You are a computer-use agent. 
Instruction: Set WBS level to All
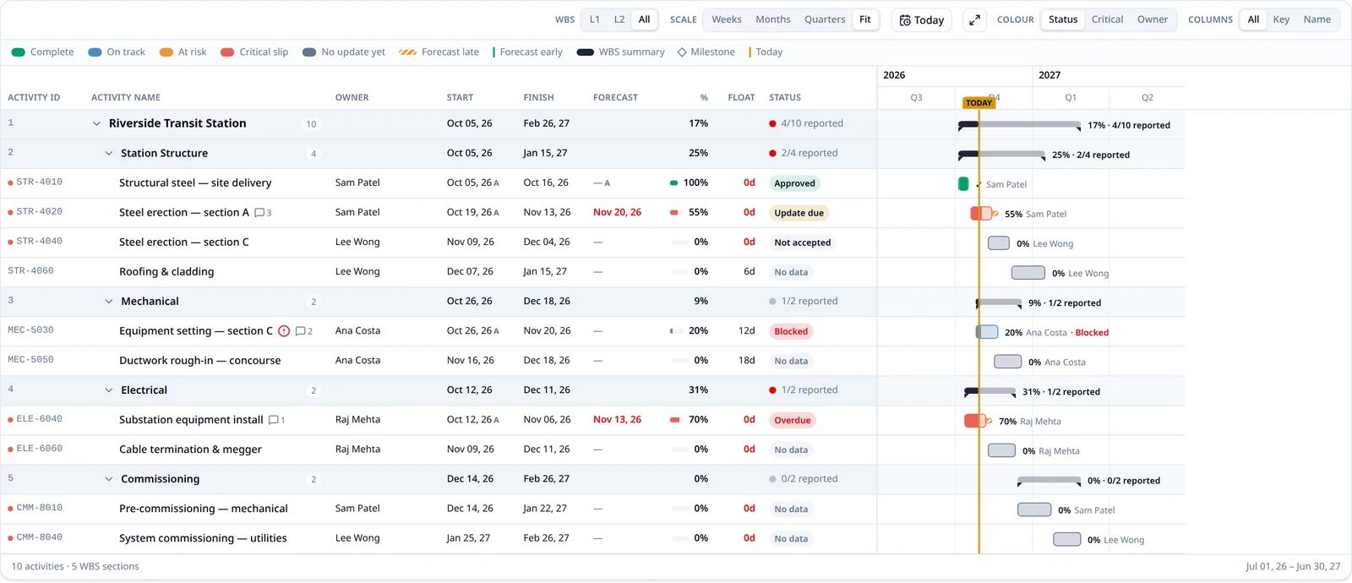(645, 19)
